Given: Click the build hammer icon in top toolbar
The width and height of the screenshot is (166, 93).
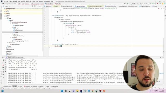Looking at the screenshot, I should pos(128,4).
